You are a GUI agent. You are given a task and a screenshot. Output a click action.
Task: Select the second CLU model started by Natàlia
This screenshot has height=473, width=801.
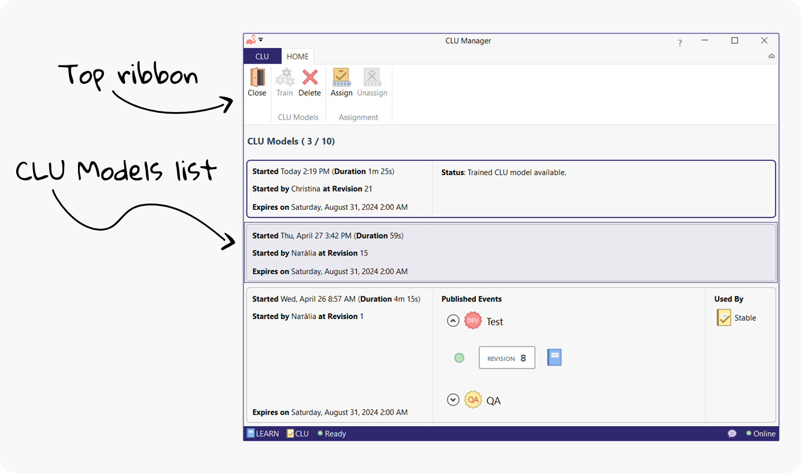tap(510, 252)
